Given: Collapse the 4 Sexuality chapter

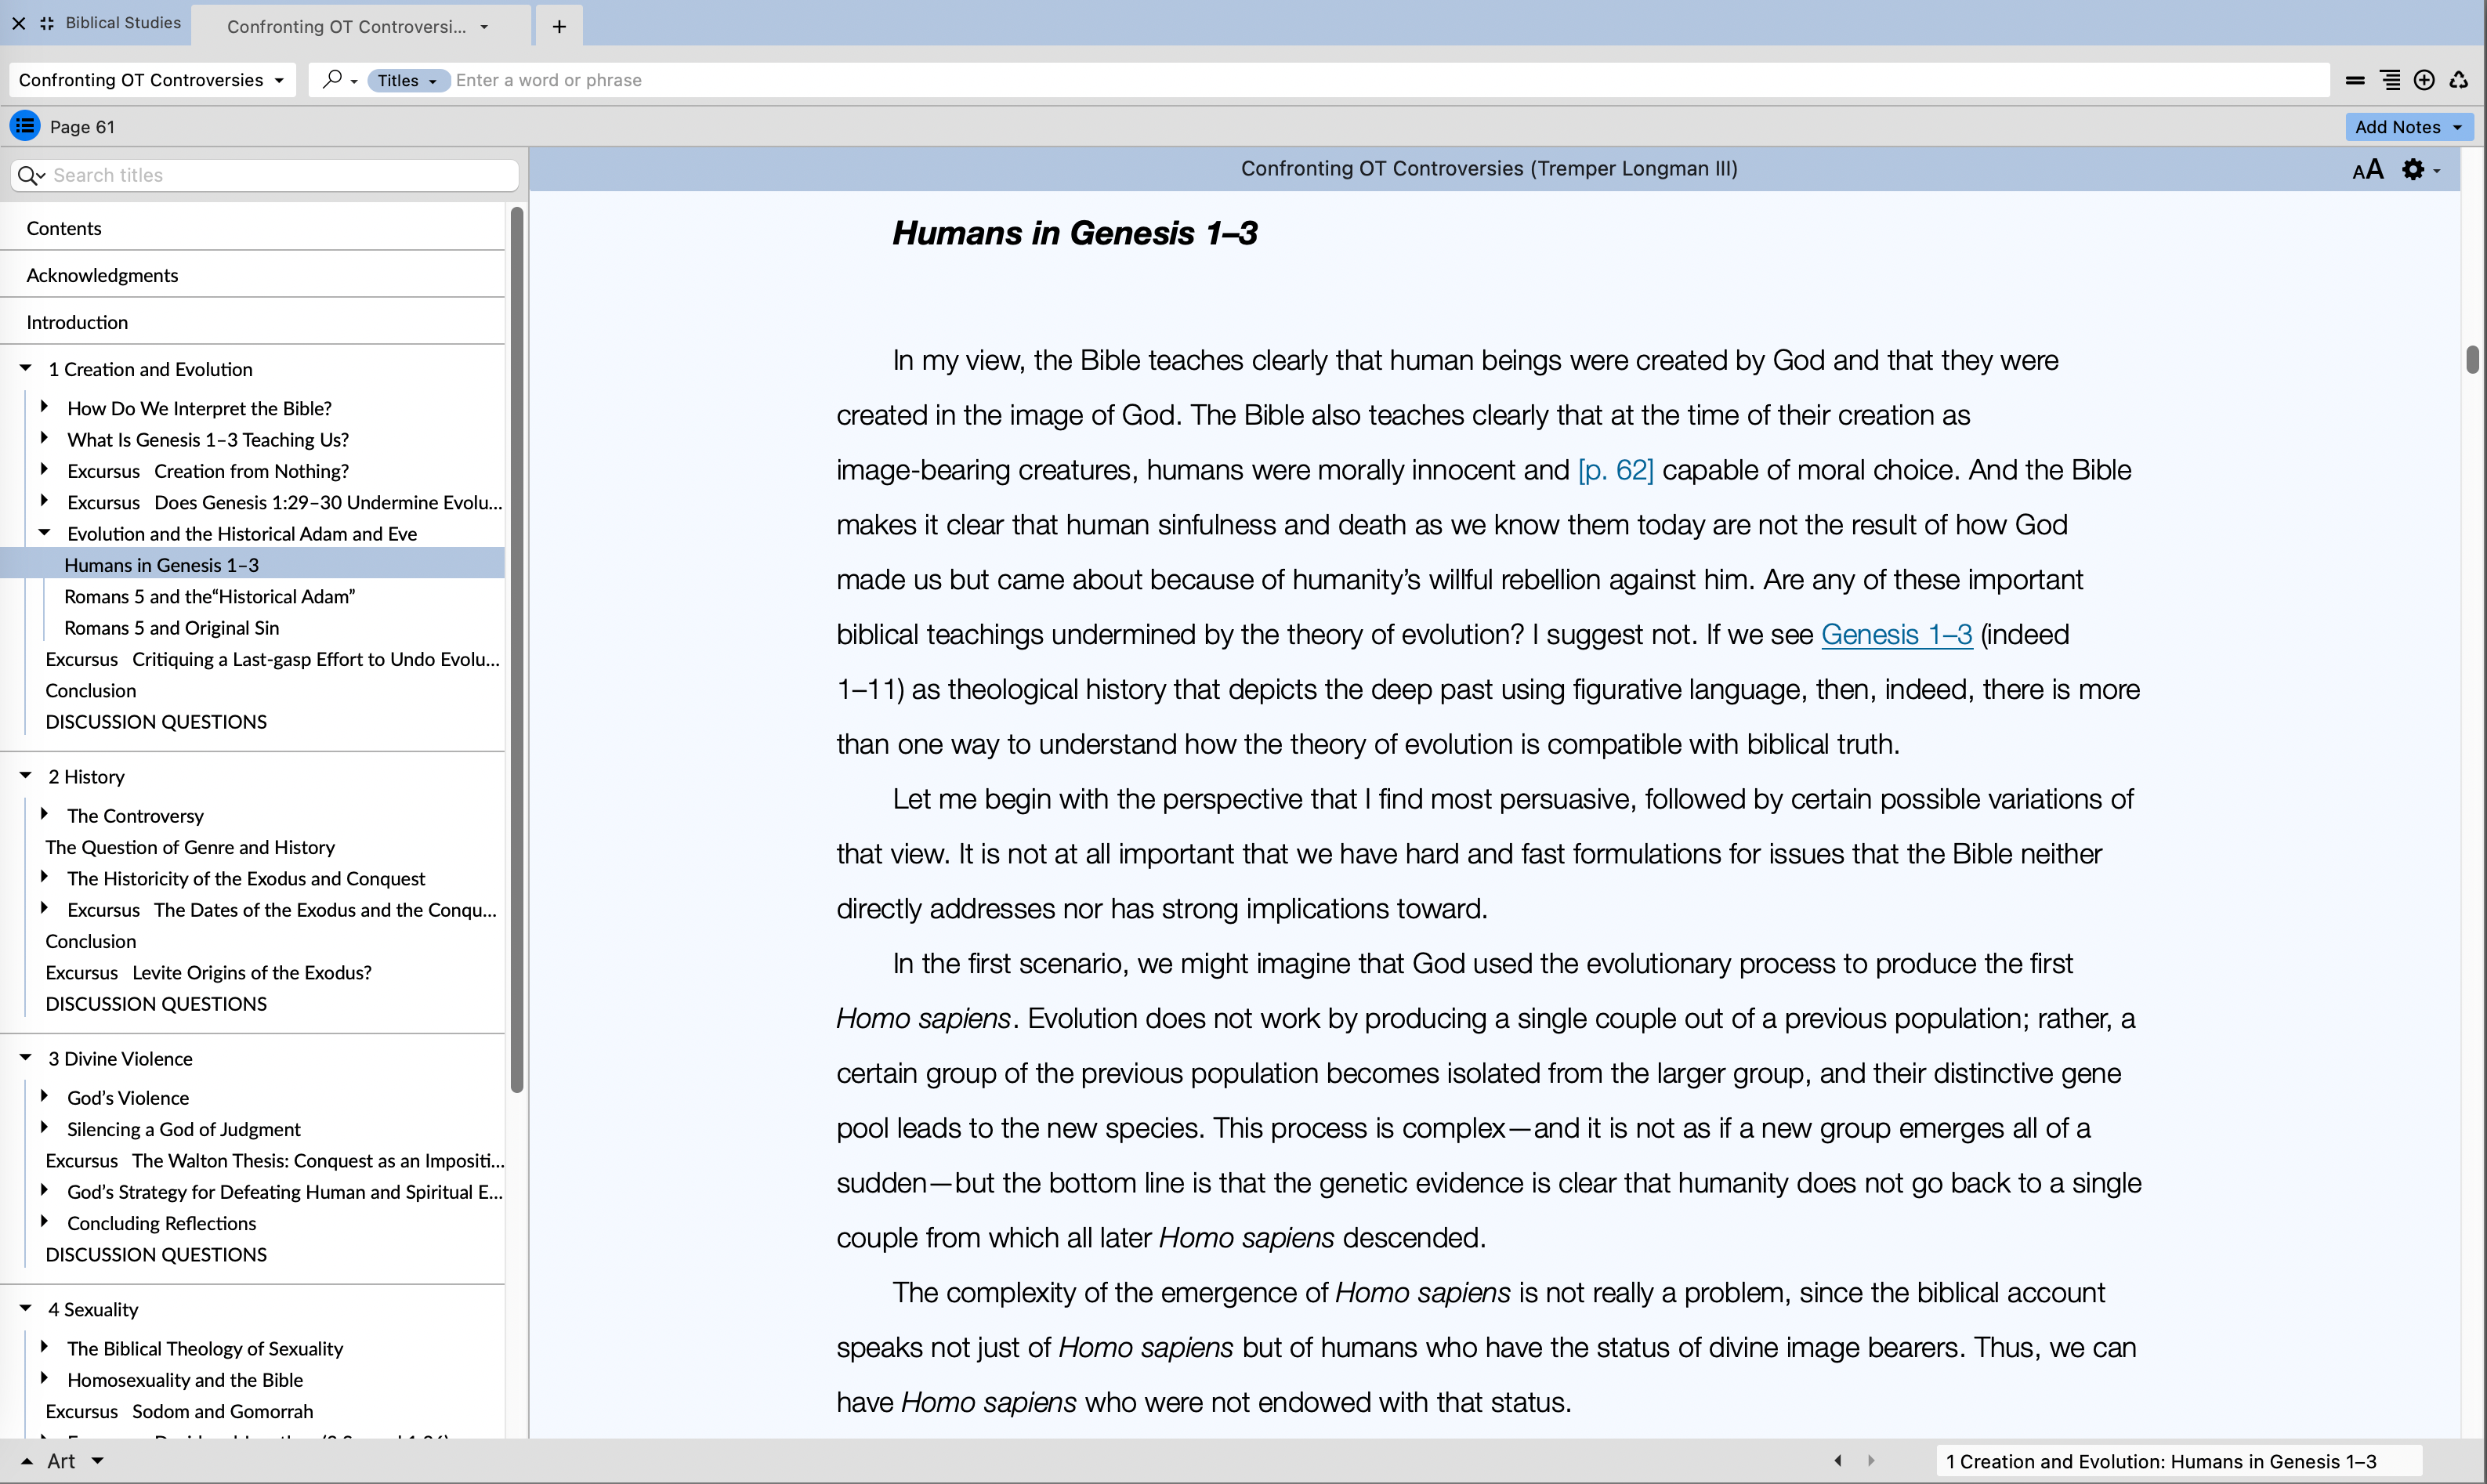Looking at the screenshot, I should tap(26, 1308).
